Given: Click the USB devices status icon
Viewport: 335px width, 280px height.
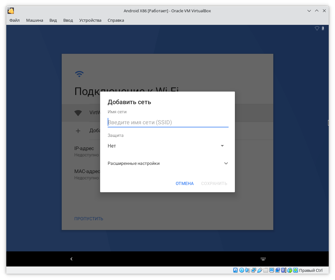Looking at the screenshot, I should click(x=259, y=270).
